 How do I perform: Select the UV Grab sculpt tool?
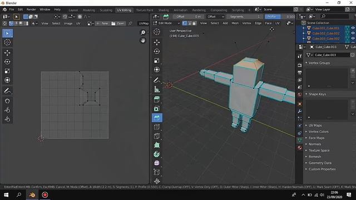tap(7, 101)
